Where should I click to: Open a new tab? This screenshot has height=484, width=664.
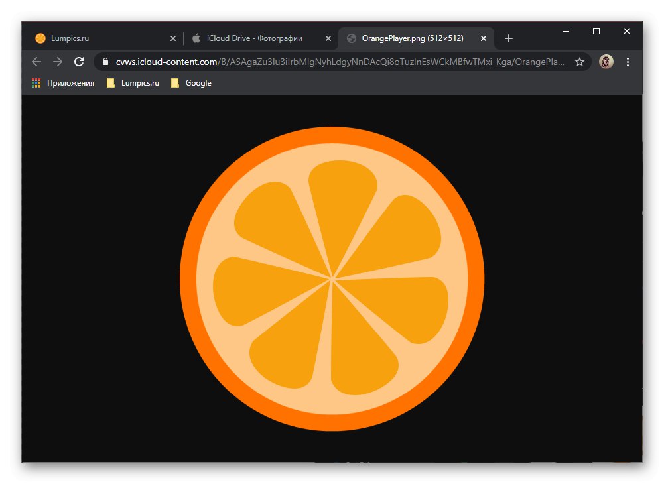pos(509,38)
